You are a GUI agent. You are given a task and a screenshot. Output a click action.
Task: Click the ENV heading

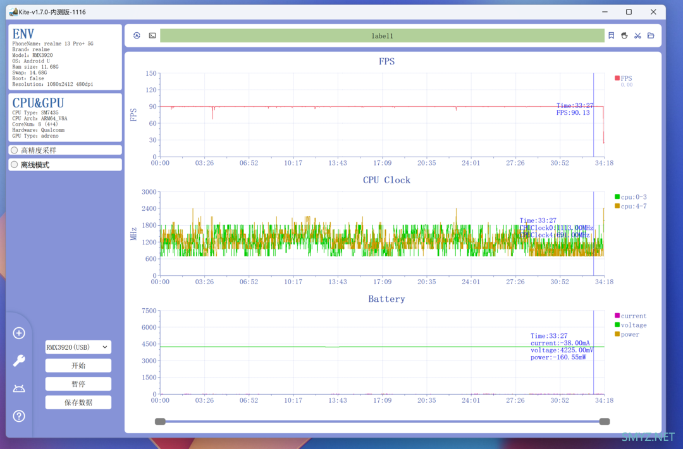[x=23, y=34]
